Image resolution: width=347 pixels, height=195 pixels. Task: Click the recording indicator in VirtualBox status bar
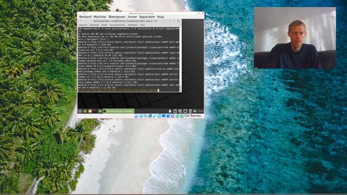[168, 115]
